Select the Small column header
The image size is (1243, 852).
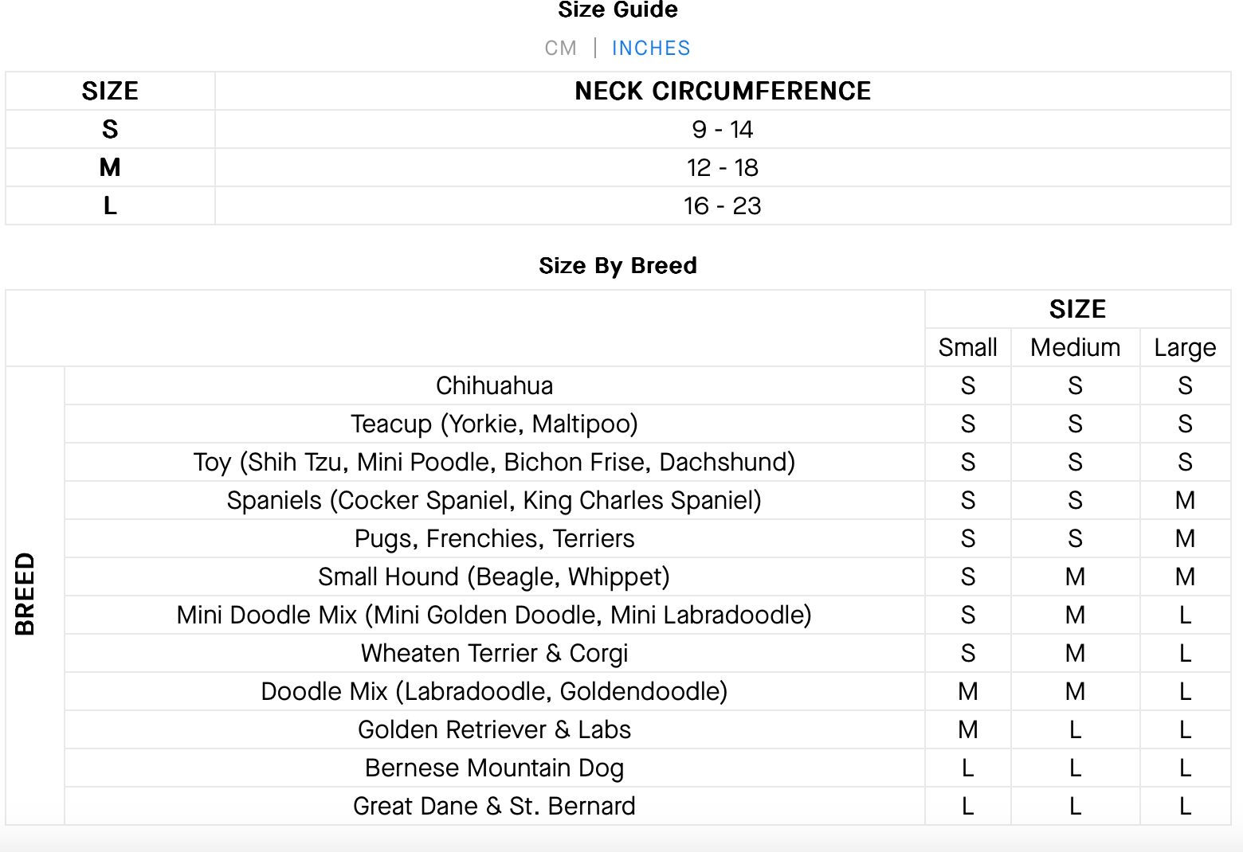point(967,348)
